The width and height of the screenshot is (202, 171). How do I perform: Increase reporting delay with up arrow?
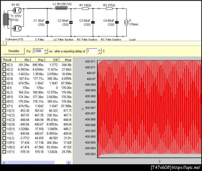point(100,50)
